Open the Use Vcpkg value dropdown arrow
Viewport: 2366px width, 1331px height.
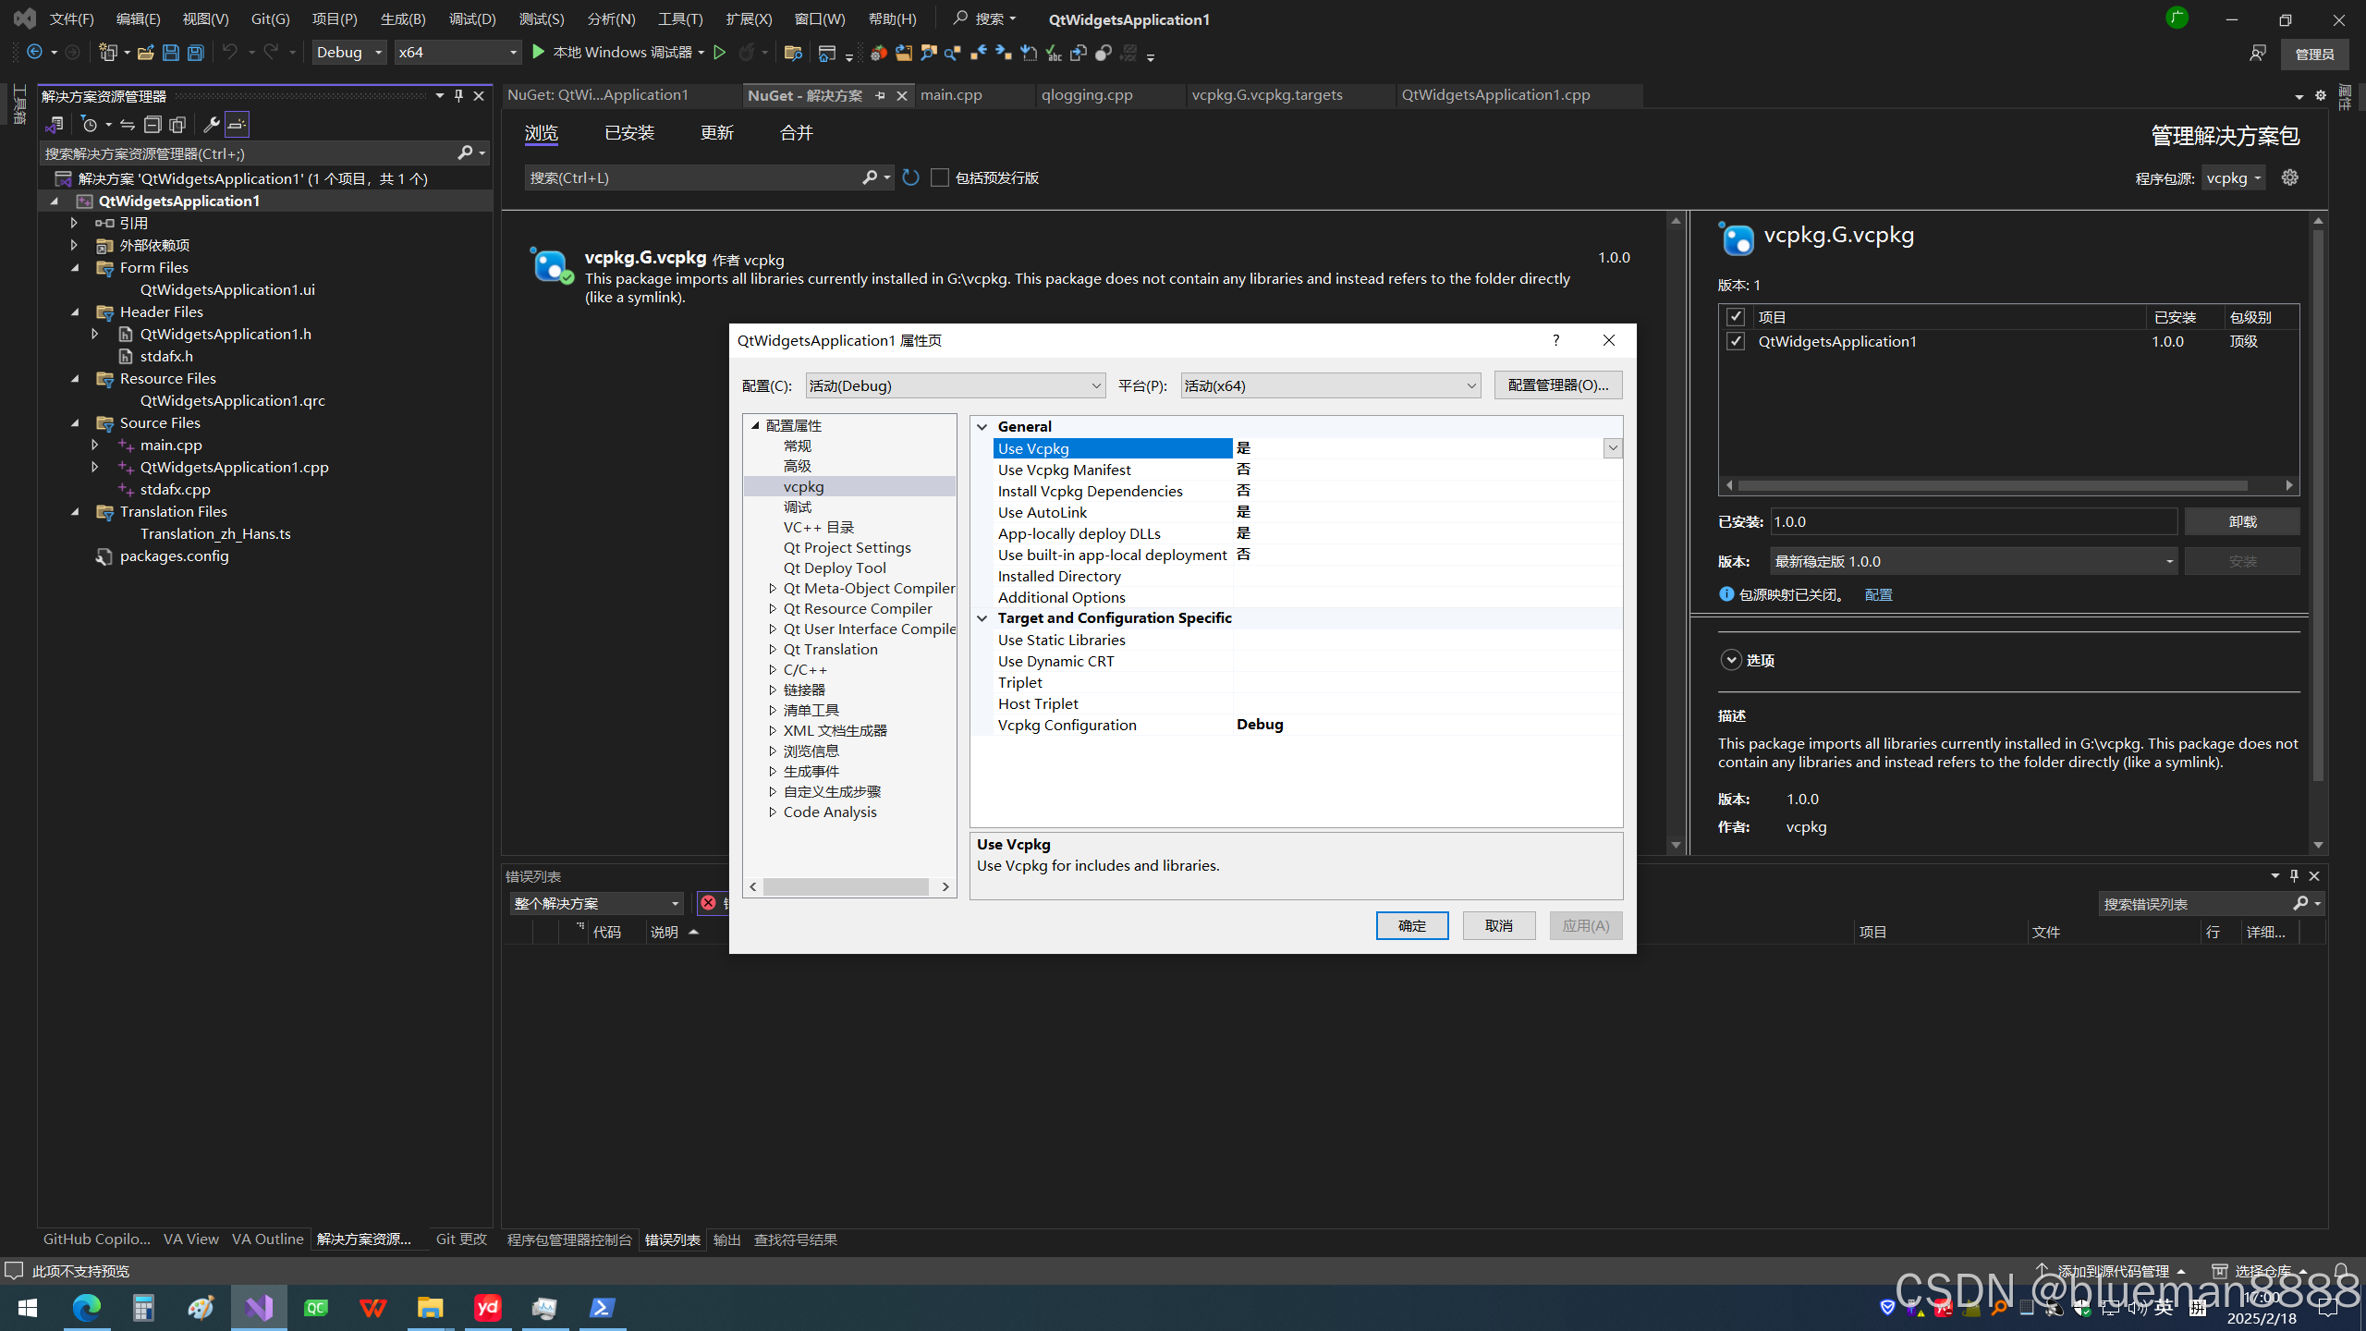click(1613, 448)
